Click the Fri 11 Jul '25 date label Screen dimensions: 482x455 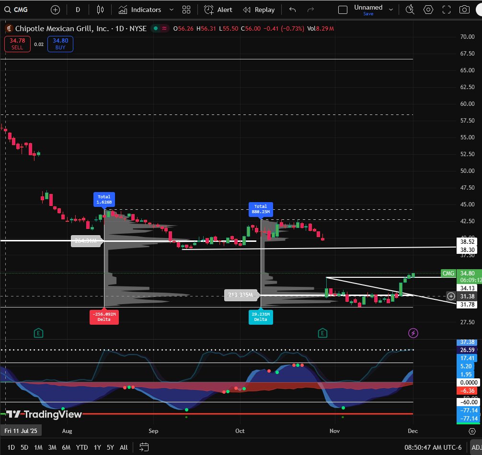click(21, 431)
